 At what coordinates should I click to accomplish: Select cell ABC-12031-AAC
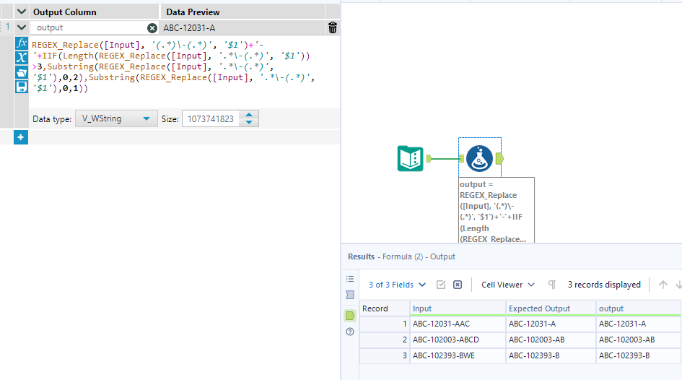click(x=458, y=324)
